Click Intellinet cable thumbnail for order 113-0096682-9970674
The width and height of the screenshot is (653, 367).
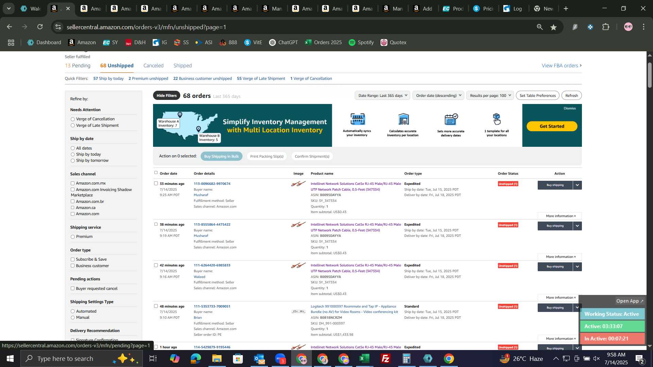pyautogui.click(x=298, y=184)
